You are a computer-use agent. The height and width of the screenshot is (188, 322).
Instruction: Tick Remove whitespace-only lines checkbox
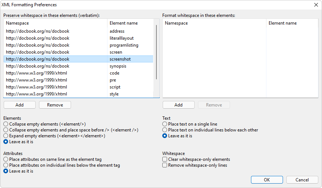165,165
